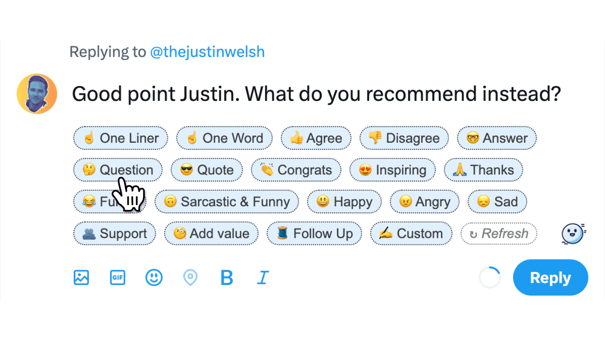Open @thejustinwelsh's profile
Viewport: 605px width, 340px height.
pyautogui.click(x=206, y=51)
